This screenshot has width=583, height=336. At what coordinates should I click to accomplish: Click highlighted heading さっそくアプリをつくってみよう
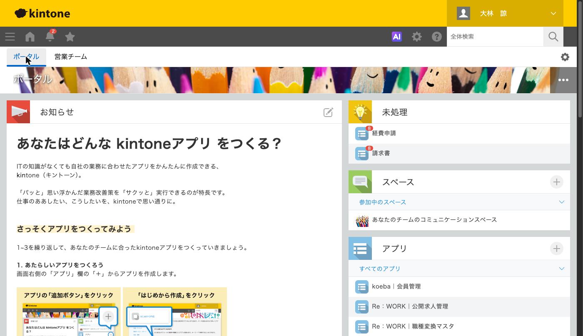point(74,229)
